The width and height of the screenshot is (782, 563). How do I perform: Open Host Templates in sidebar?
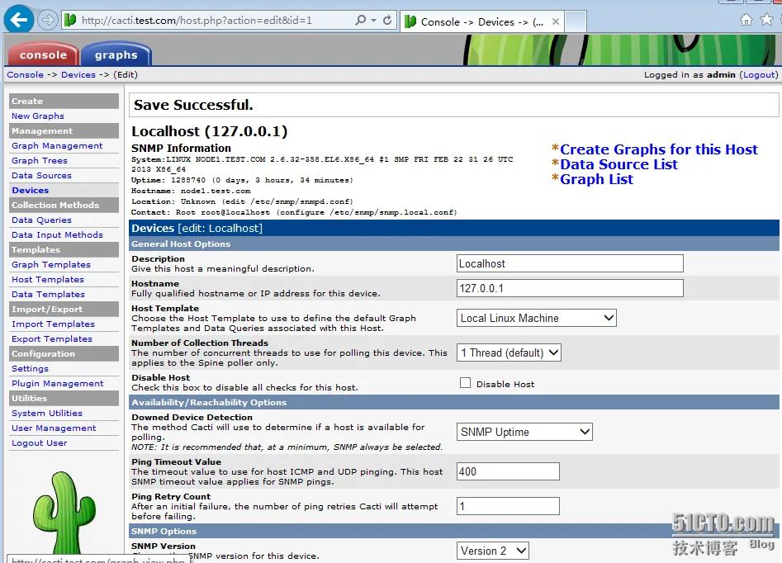47,279
